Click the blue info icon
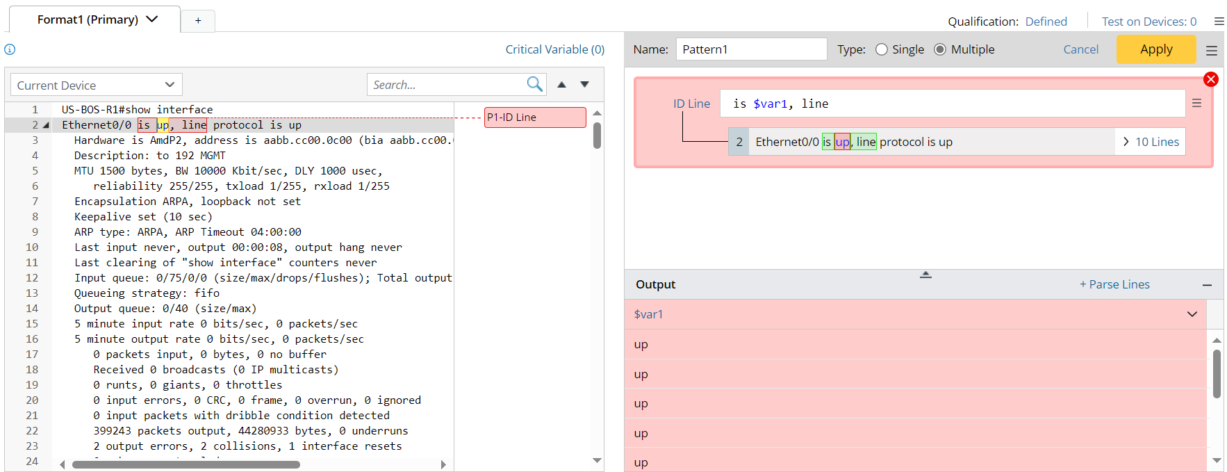 10,49
